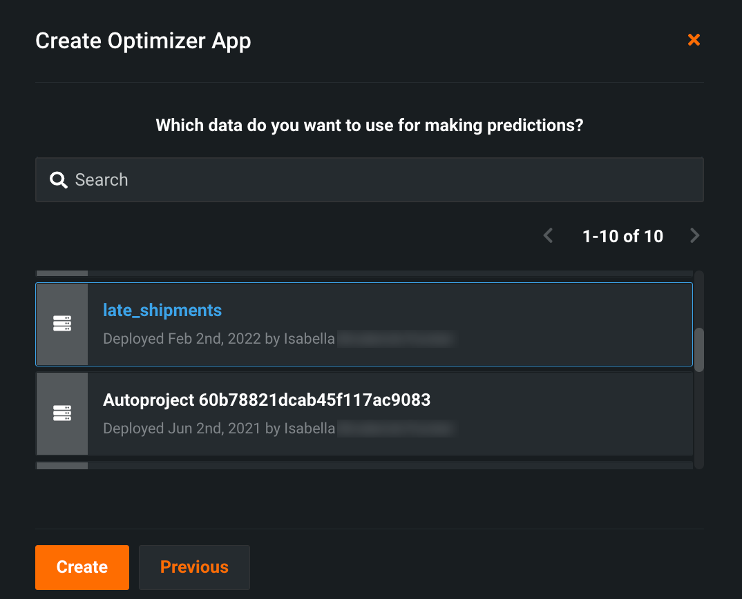Click the prediction data question heading
This screenshot has width=742, height=599.
pos(370,126)
